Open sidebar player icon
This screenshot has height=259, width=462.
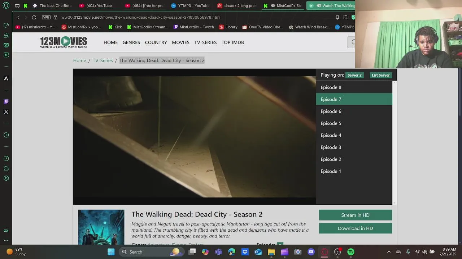point(6,135)
